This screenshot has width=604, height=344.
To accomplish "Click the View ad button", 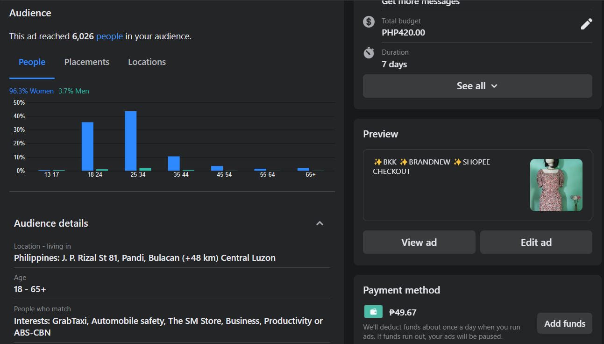I will tap(419, 242).
